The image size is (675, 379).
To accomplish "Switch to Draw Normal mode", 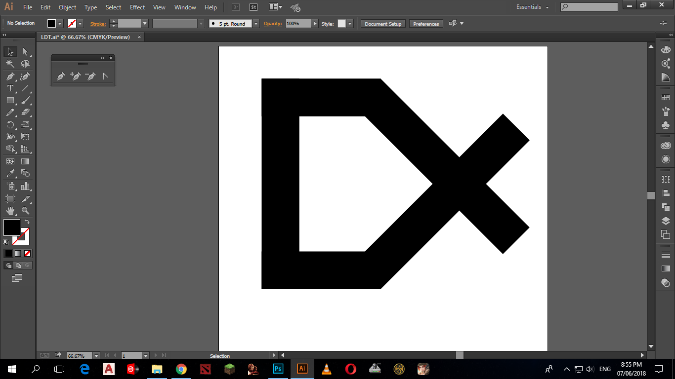I will (x=8, y=265).
